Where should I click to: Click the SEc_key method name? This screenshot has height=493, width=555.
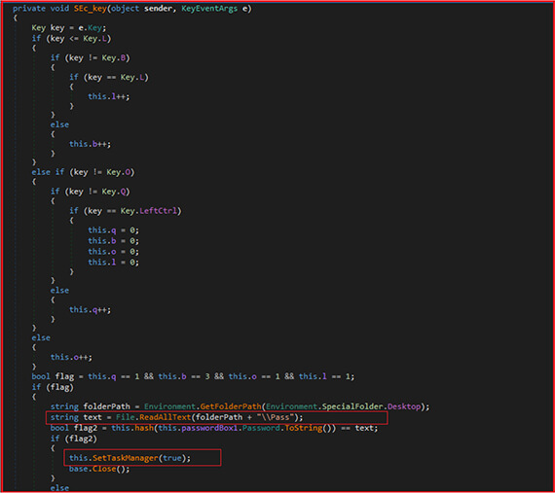[90, 9]
